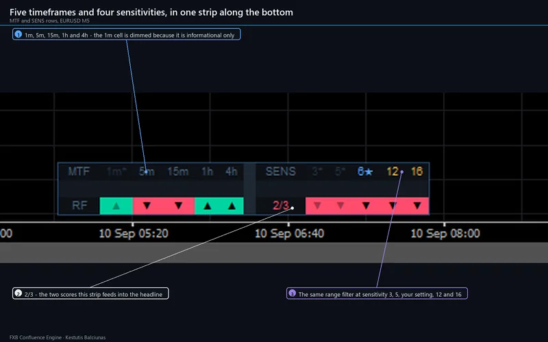Click the red down arrow under 15m
This screenshot has width=548, height=342.
click(179, 206)
